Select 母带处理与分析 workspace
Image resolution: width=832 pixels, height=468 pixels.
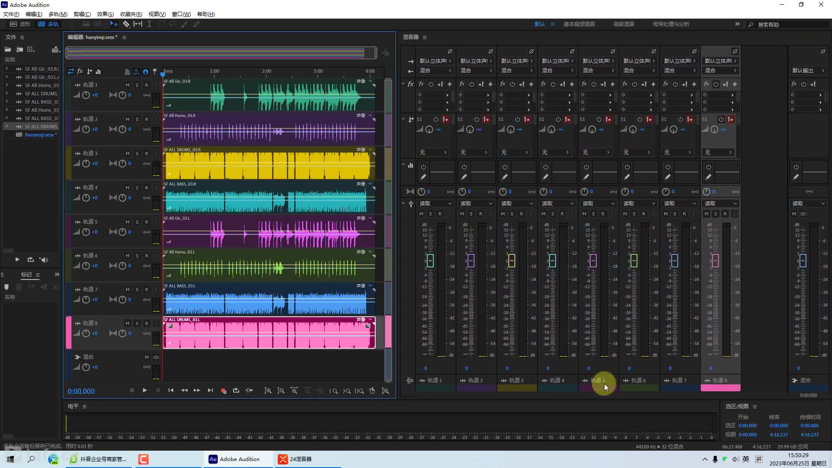[x=671, y=24]
